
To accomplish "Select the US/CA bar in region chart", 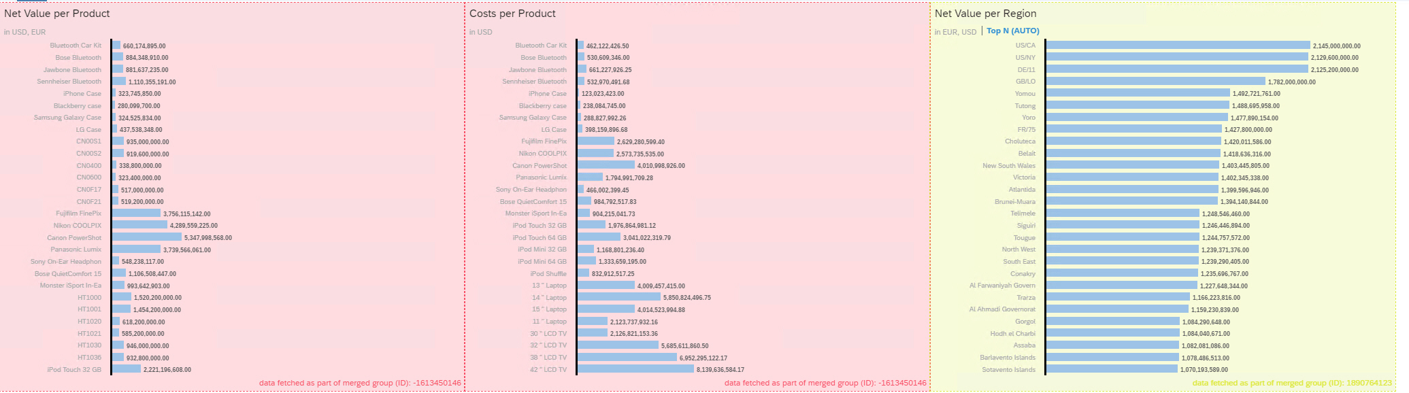I will 1177,46.
